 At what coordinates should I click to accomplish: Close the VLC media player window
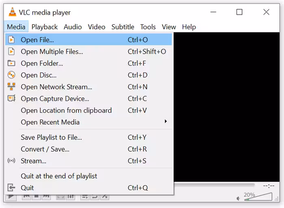click(266, 12)
